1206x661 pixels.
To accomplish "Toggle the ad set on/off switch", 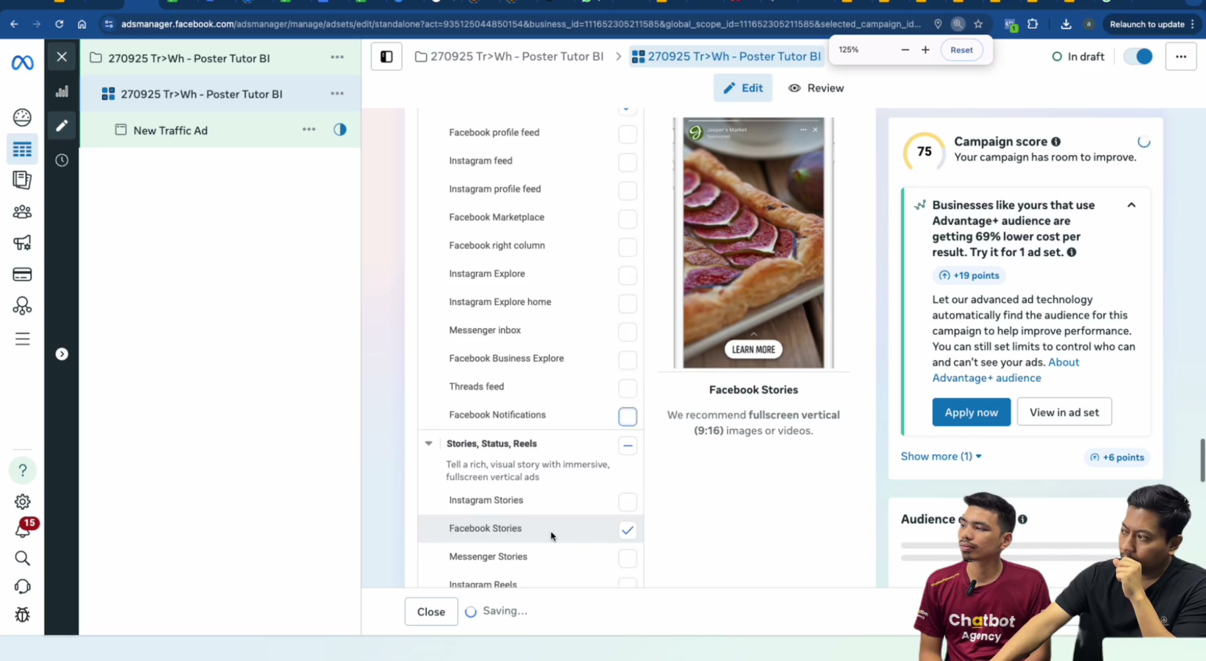I will point(1138,57).
